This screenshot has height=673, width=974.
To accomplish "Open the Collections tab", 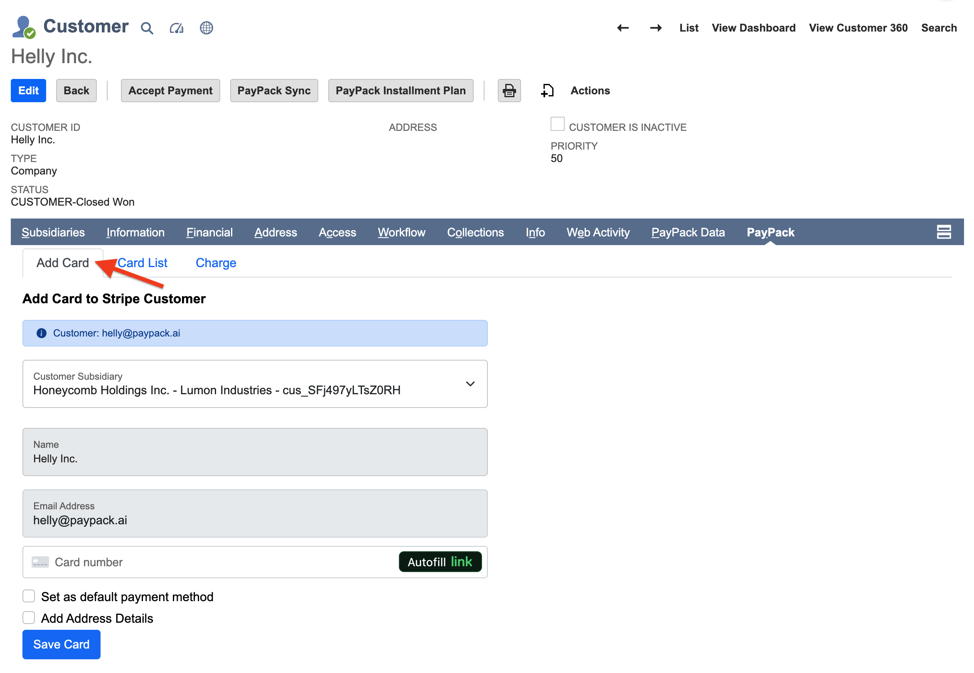I will pos(475,232).
